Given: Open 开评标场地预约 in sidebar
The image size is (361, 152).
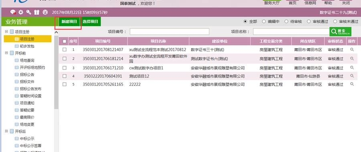Looking at the screenshot, I should pos(32,67).
